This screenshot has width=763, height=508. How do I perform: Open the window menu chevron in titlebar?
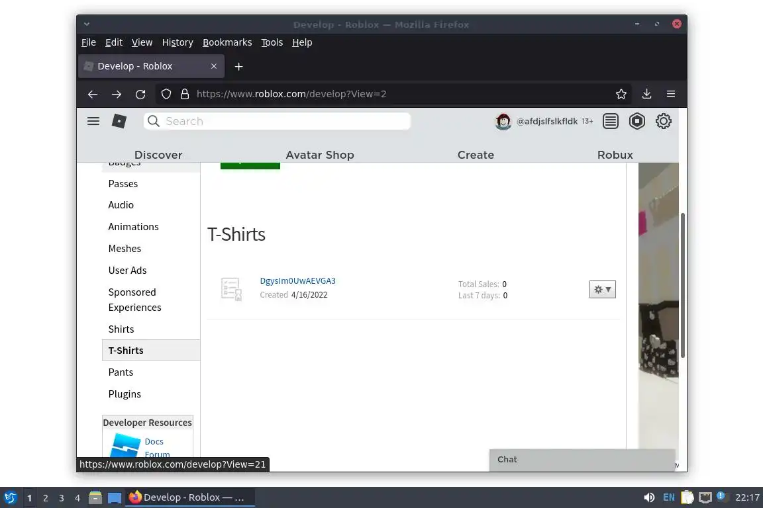[x=87, y=24]
